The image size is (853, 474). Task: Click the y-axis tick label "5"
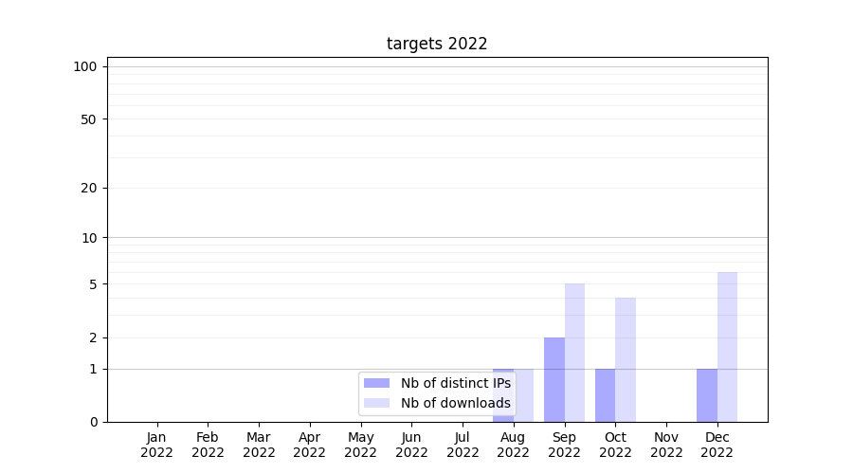click(93, 284)
